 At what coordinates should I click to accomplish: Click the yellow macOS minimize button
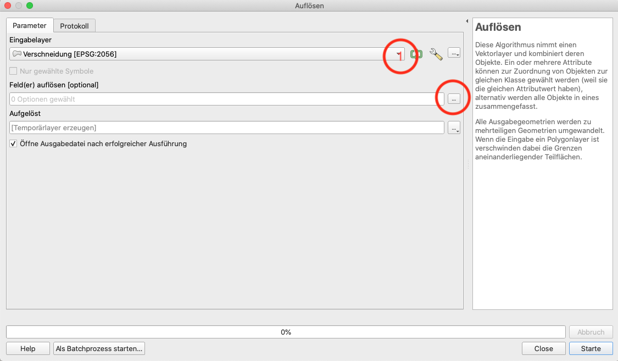click(x=19, y=5)
